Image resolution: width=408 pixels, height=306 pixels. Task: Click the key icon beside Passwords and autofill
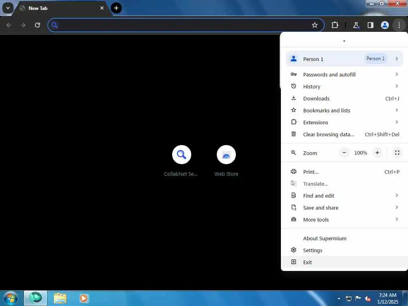294,74
